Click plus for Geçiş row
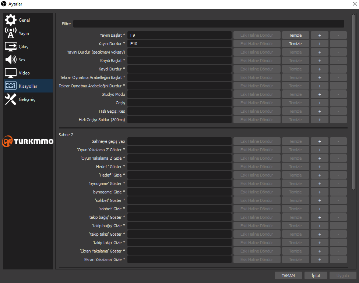359x283 pixels. pos(320,103)
